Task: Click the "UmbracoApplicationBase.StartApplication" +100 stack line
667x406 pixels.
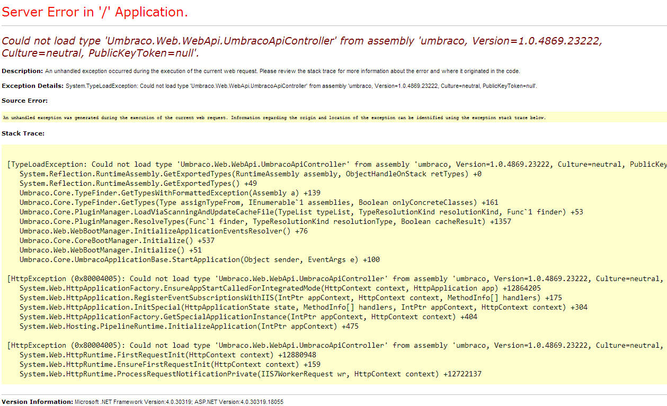Action: 200,259
